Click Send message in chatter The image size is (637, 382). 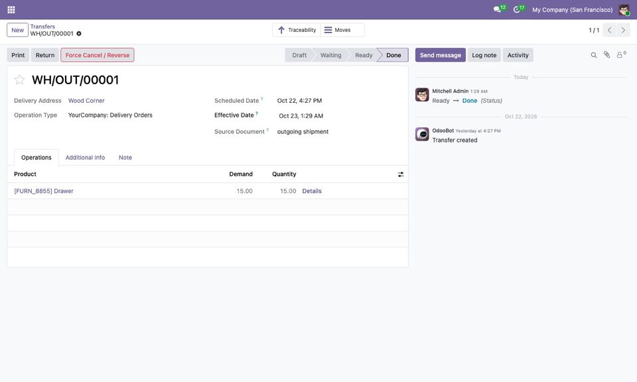coord(441,55)
